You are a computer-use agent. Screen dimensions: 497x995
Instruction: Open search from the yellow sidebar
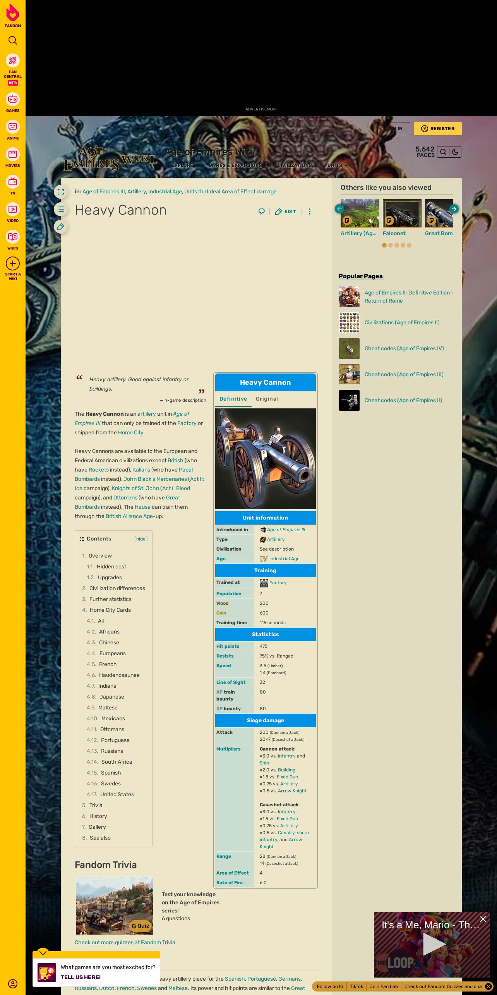(13, 40)
